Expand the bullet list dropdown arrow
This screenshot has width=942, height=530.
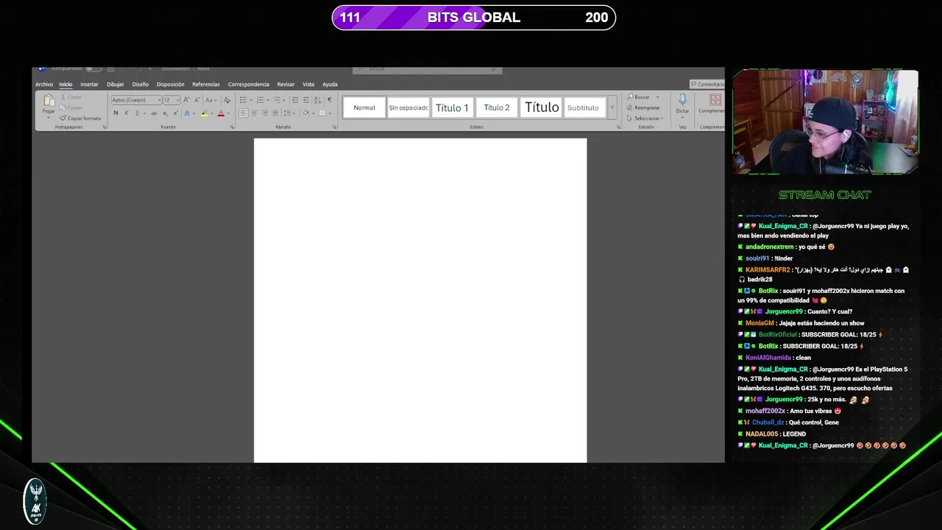(251, 100)
